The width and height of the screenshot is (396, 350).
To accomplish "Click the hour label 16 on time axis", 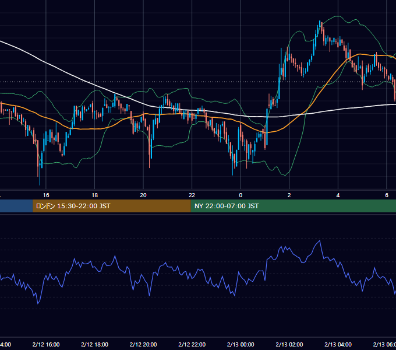I will coord(46,195).
